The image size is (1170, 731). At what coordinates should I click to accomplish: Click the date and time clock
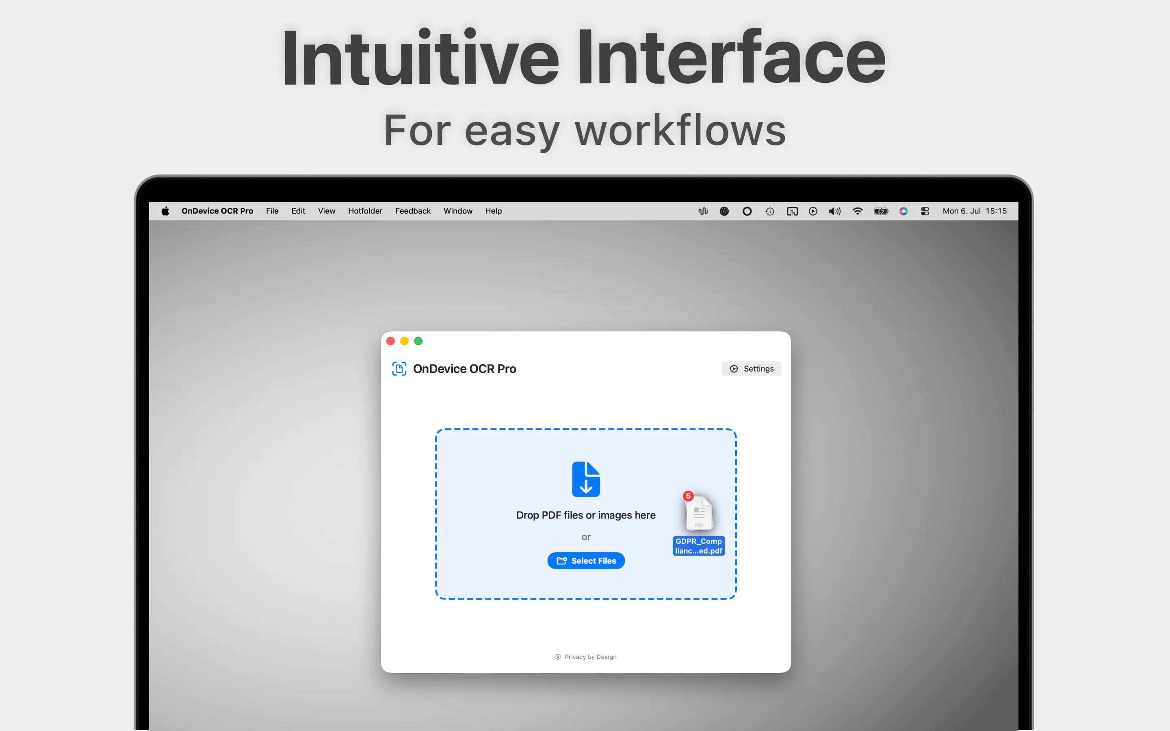(975, 211)
